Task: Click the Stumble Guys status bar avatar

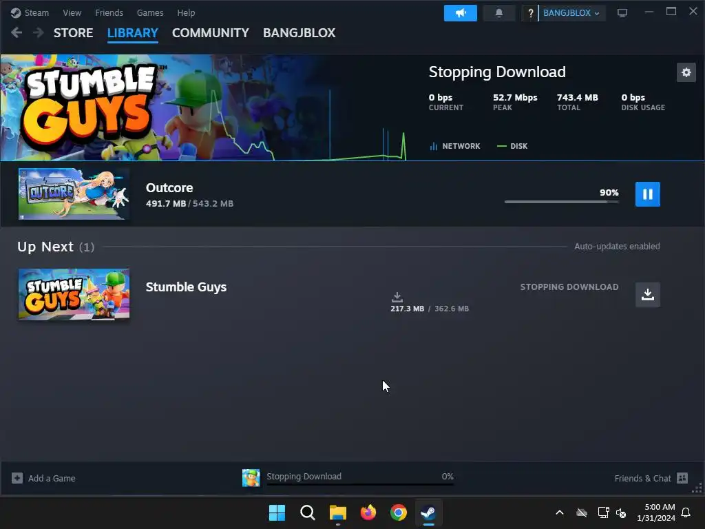Action: 251,478
